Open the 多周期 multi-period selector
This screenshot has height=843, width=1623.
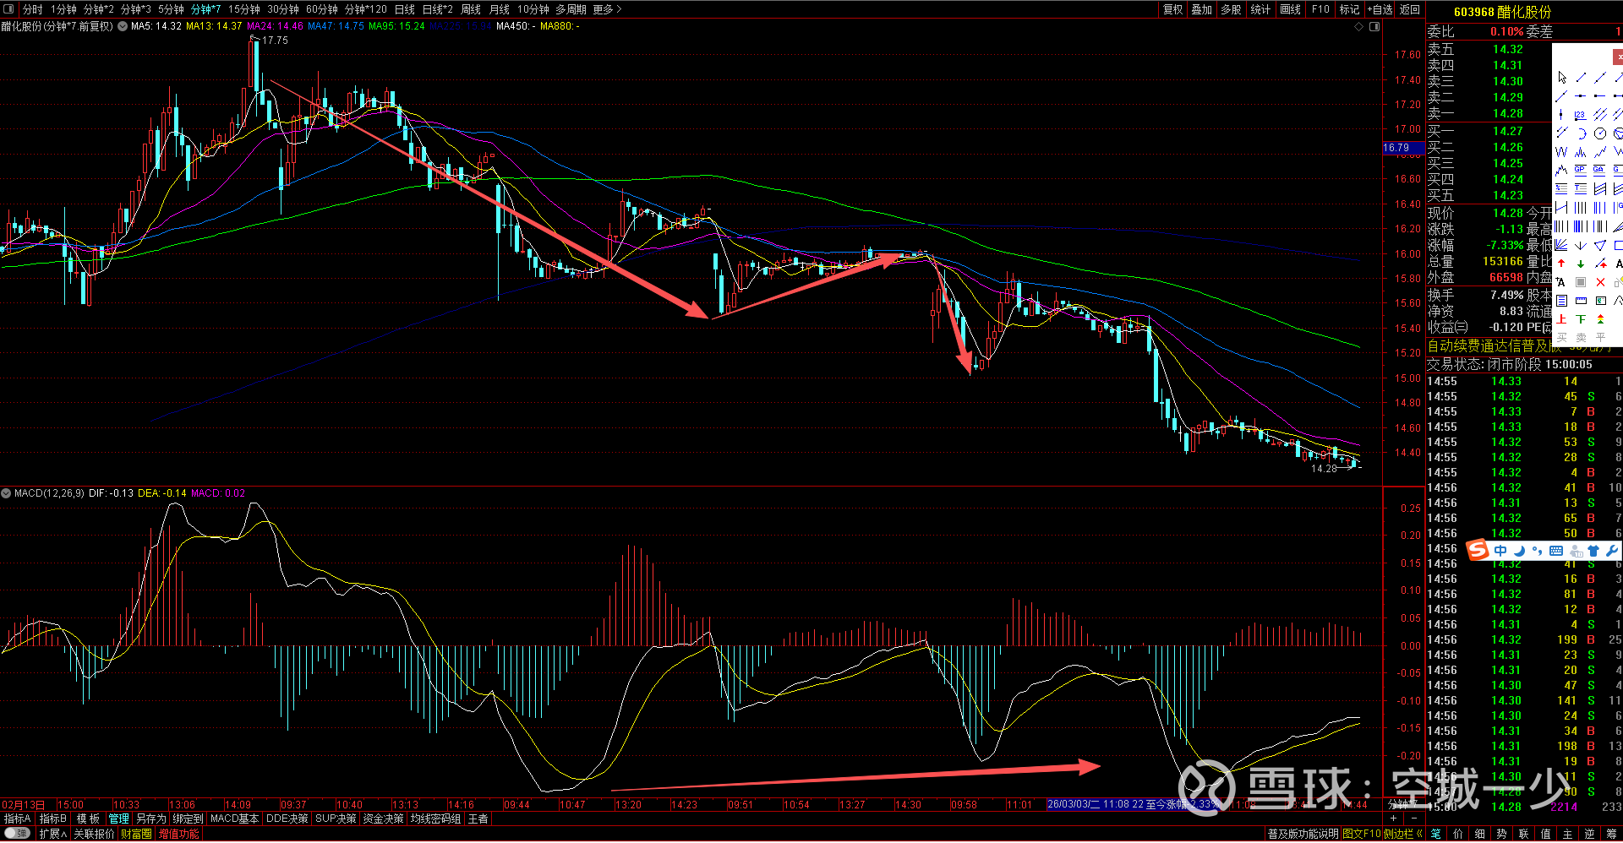pos(571,9)
